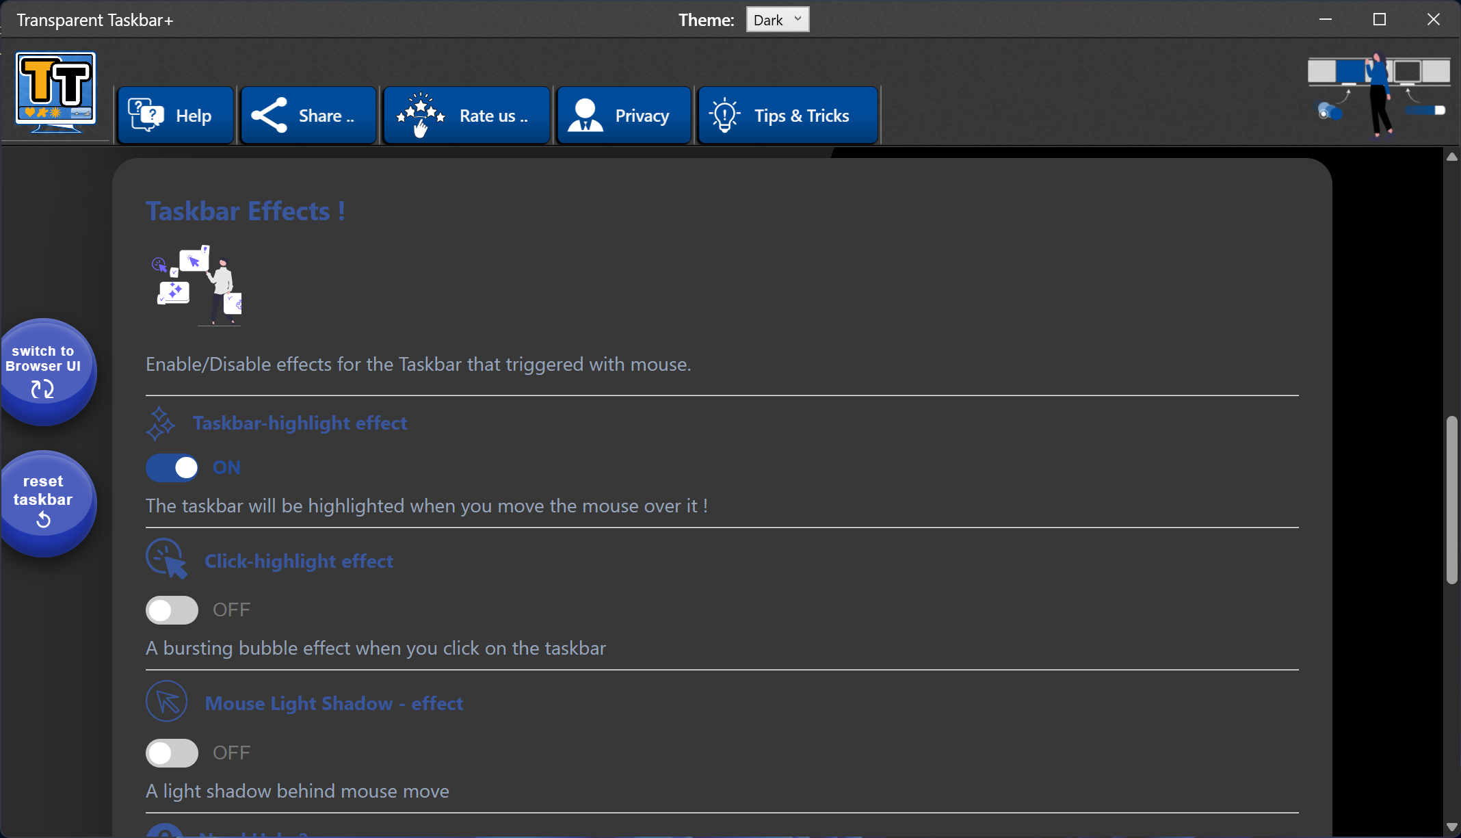The image size is (1461, 838).
Task: Click the Taskbar Effects illustration image
Action: (x=196, y=285)
